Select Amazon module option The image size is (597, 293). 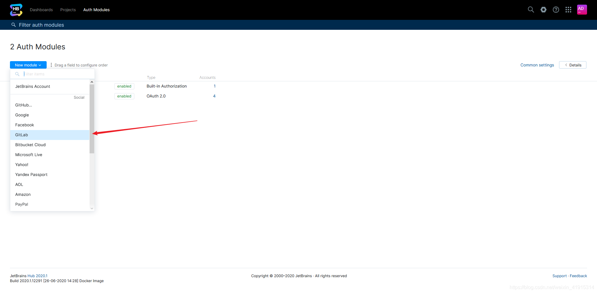50,194
